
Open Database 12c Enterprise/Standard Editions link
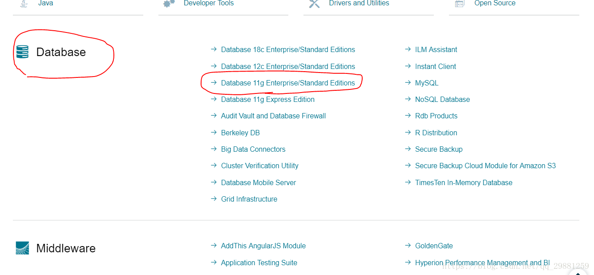click(288, 66)
